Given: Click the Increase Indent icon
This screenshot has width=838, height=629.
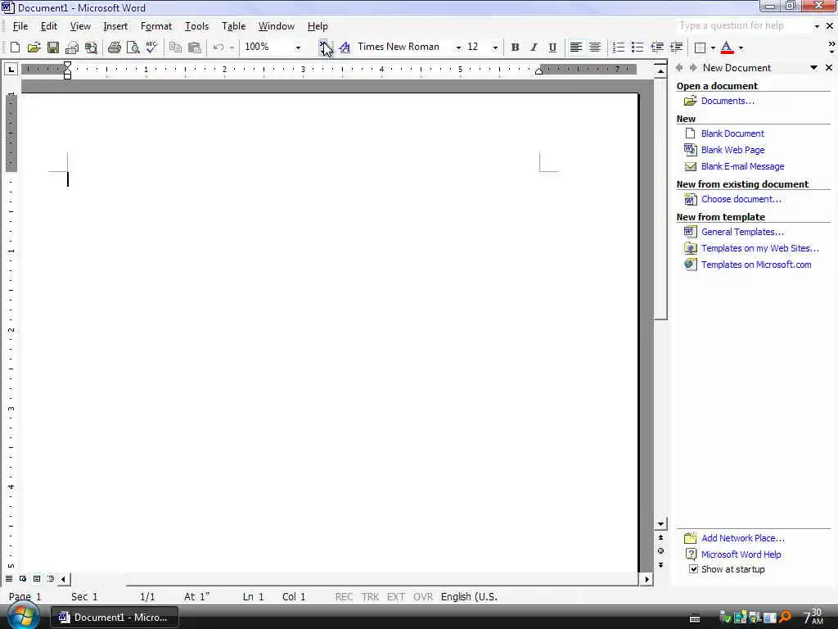Looking at the screenshot, I should click(676, 47).
